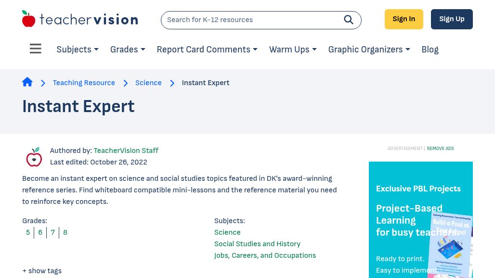The image size is (495, 278).
Task: Open the TeacherVision Staff author link
Action: (126, 151)
